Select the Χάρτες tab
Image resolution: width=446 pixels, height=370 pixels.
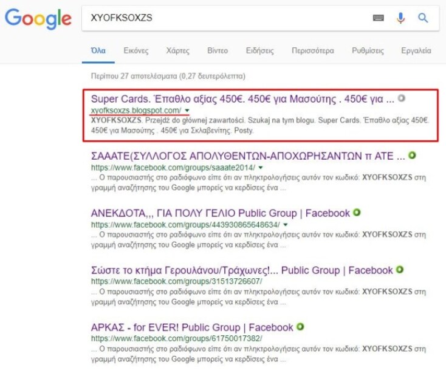coord(177,50)
